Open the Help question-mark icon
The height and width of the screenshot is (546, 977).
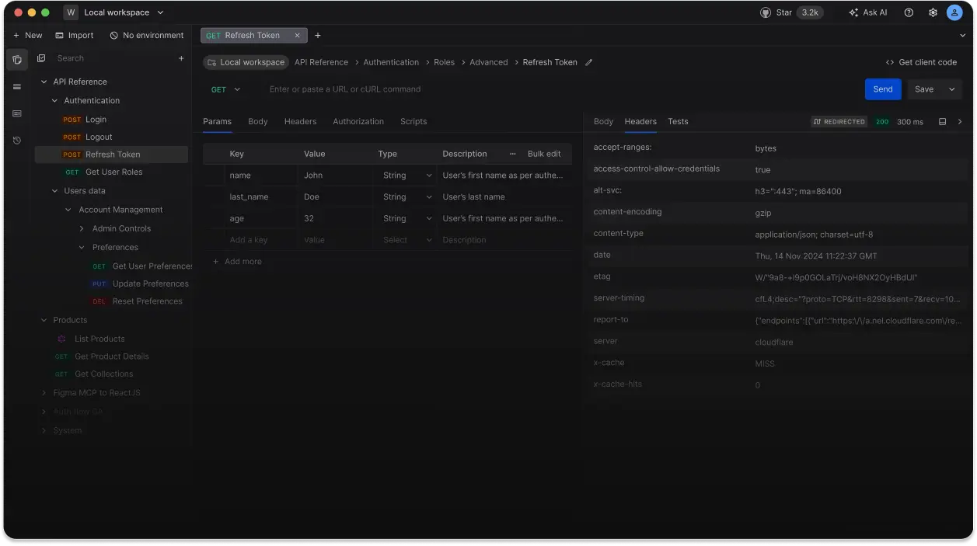click(x=907, y=12)
